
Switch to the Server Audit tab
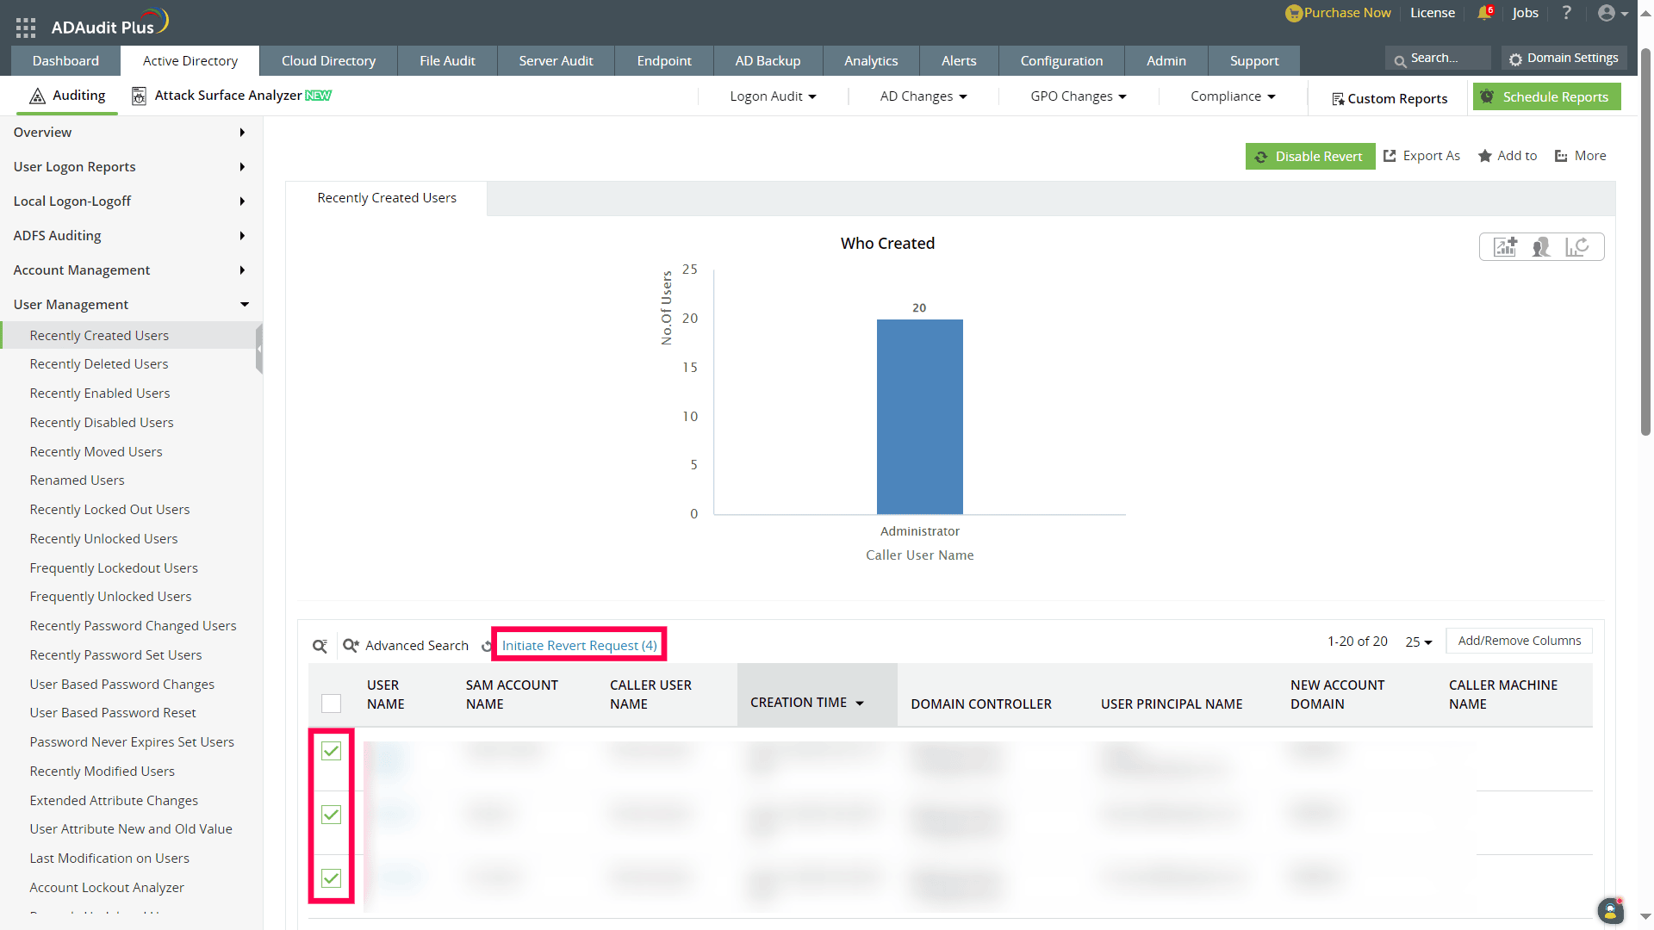(x=556, y=61)
